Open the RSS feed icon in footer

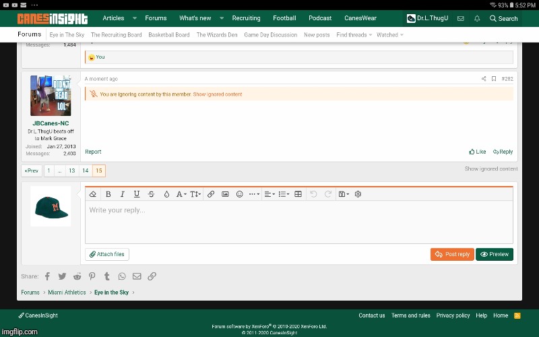point(517,315)
